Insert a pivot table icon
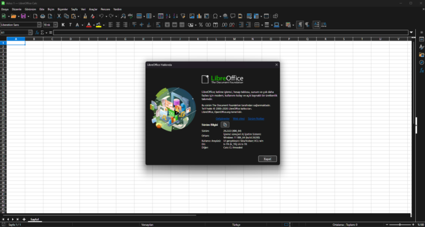The image size is (425, 227). tap(206, 16)
